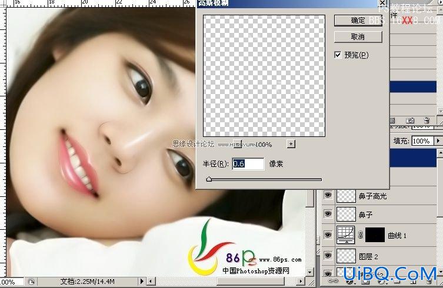Viewport: 443px width, 288px height.
Task: Open the status bar document info arrow menu
Action: tap(142, 281)
